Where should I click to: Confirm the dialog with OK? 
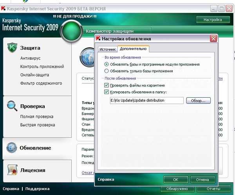coord(175,180)
